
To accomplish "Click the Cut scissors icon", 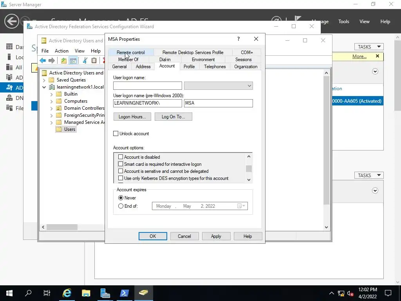I will tap(85, 60).
